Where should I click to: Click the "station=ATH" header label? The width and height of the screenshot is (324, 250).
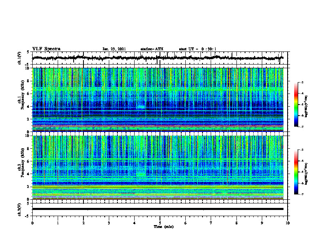[x=152, y=49]
